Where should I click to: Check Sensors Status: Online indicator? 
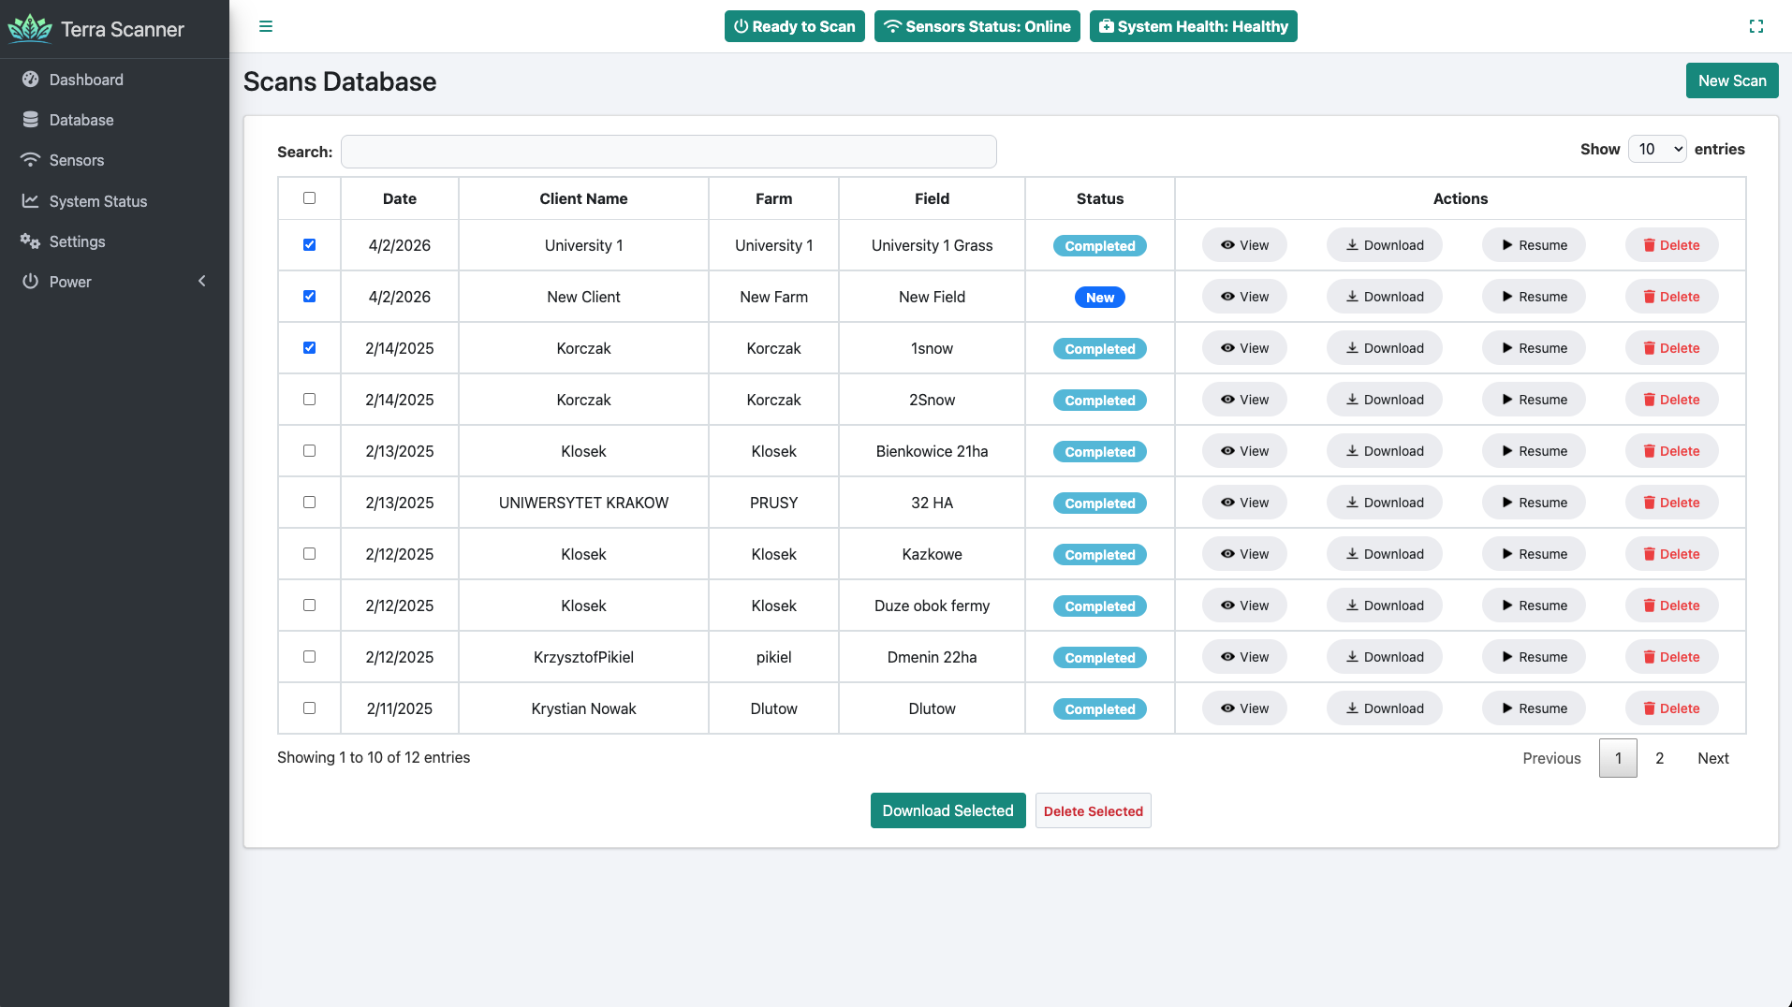977,26
